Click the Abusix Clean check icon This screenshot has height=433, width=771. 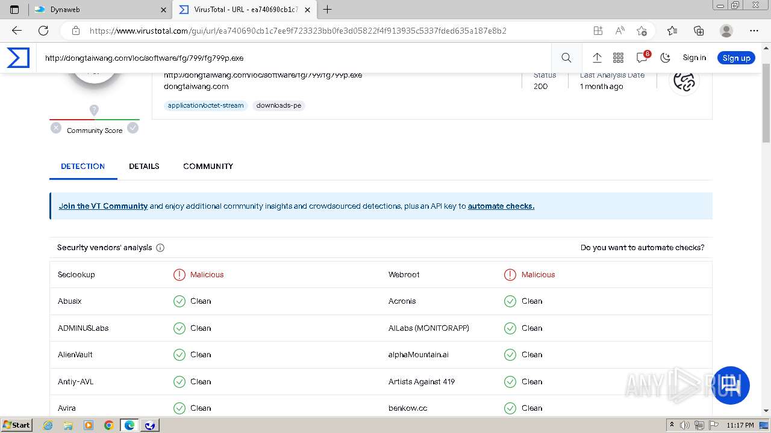[x=179, y=301]
